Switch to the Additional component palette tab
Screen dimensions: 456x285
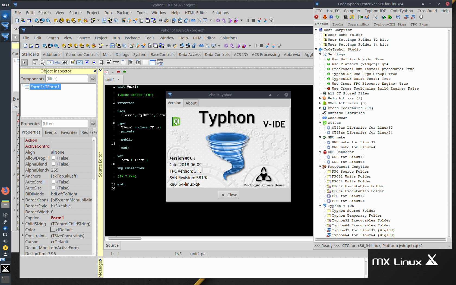pyautogui.click(x=52, y=55)
